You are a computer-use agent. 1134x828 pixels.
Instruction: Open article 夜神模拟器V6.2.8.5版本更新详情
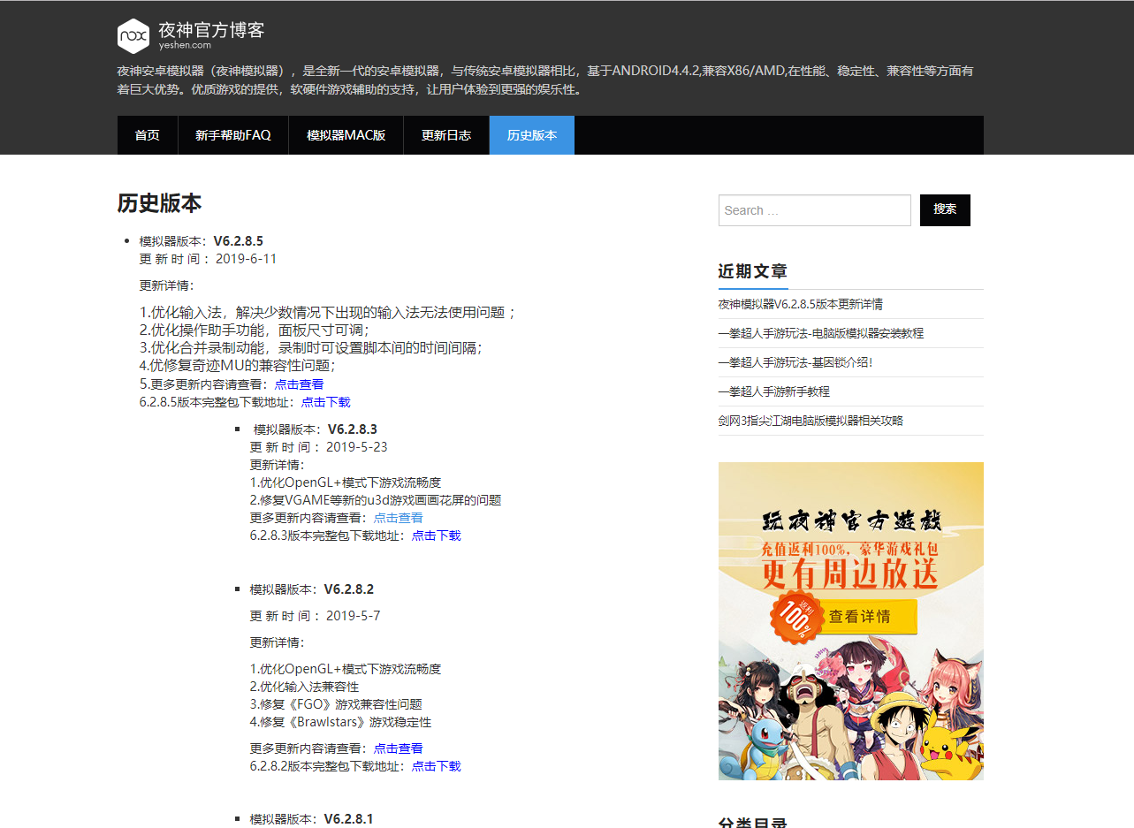point(801,304)
